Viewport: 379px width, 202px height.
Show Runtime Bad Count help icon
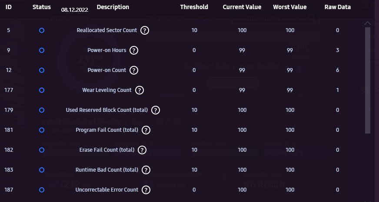146,170
